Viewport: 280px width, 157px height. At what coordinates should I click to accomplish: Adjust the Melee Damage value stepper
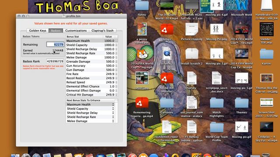point(116,58)
